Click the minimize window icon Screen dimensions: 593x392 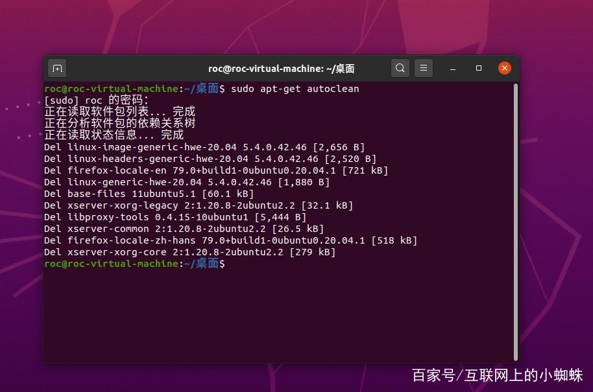point(452,67)
